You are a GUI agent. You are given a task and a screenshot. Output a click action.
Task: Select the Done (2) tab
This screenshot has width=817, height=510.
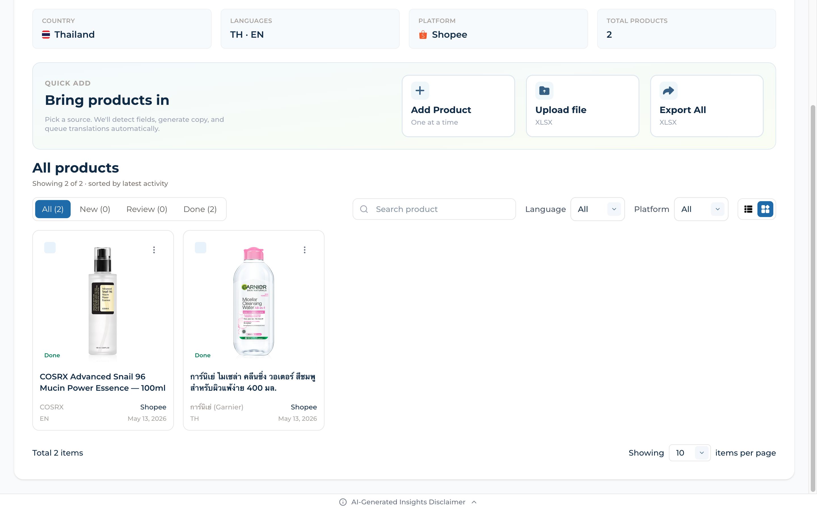pos(200,209)
